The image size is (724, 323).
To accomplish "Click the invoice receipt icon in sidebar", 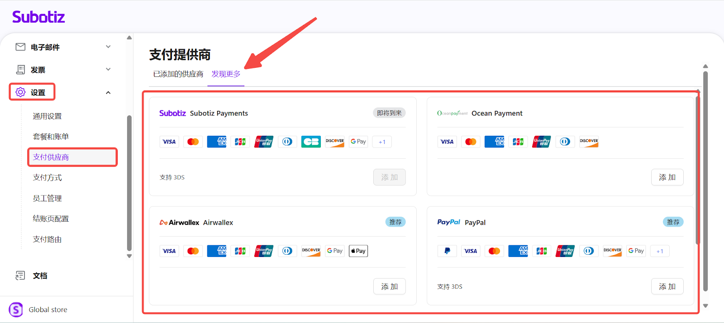I will pyautogui.click(x=20, y=70).
